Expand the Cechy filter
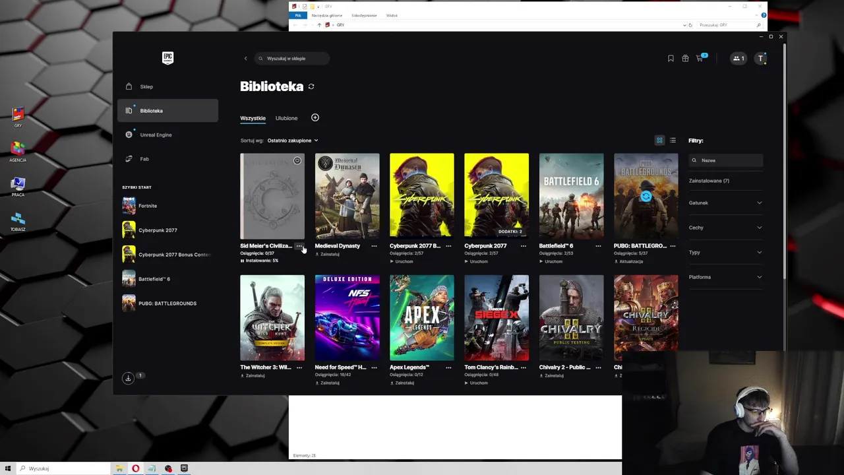844x475 pixels. click(x=725, y=228)
